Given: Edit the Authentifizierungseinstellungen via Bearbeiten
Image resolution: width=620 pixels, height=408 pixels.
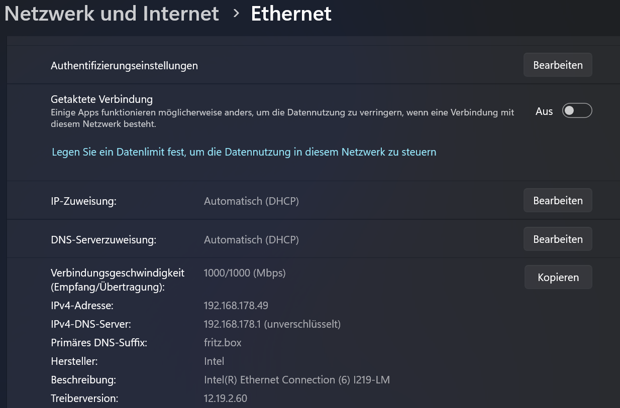Looking at the screenshot, I should click(x=558, y=65).
